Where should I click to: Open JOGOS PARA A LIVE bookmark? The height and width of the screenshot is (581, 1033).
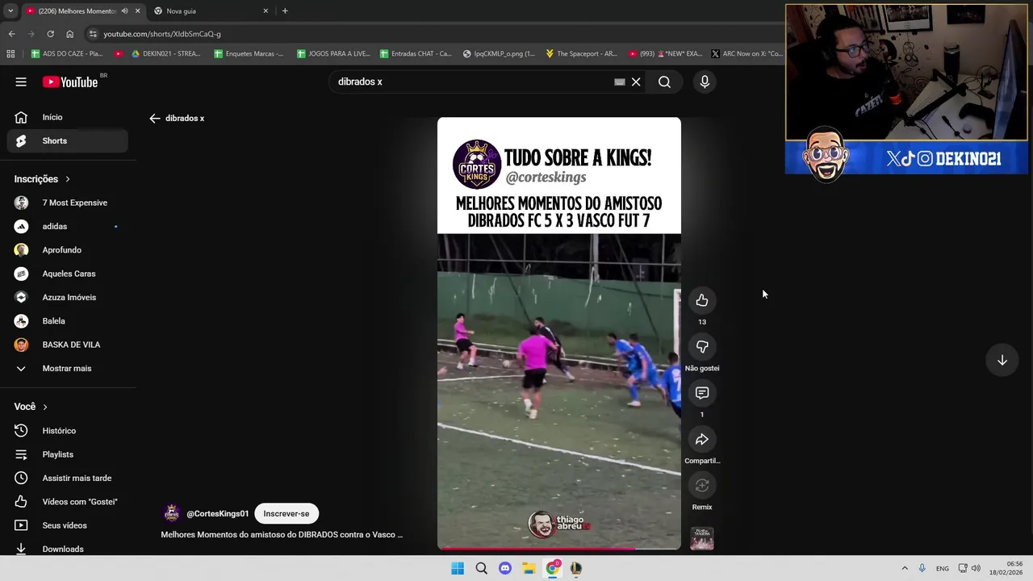point(333,54)
